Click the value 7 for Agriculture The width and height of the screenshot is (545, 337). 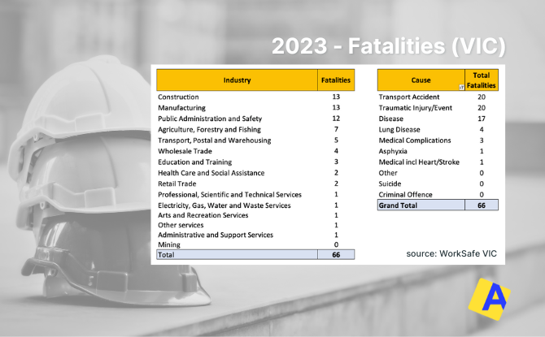coord(336,129)
